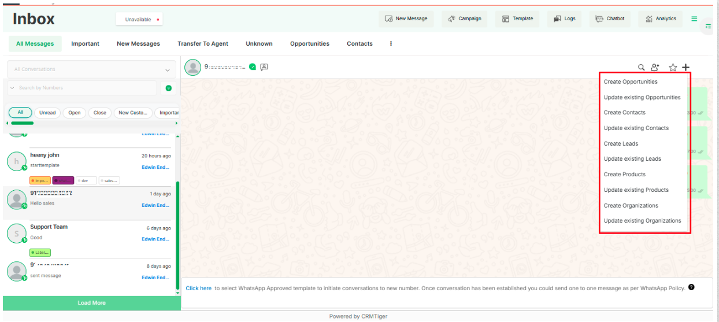Select the All filter chip
Viewport: 719px width, 322px height.
tap(20, 113)
